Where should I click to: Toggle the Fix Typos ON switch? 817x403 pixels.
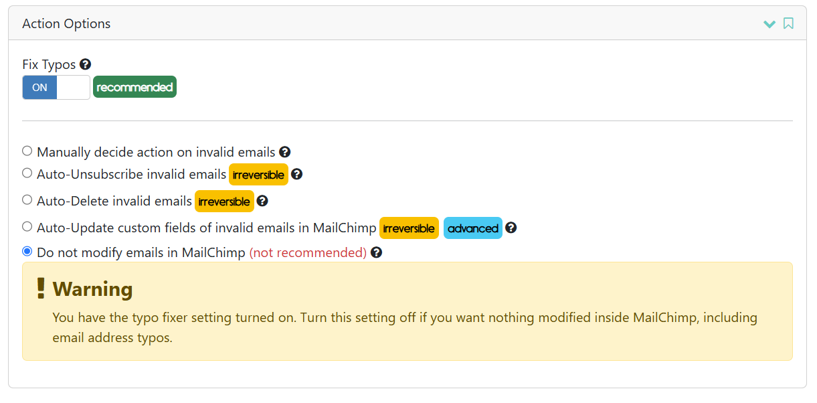click(x=56, y=88)
